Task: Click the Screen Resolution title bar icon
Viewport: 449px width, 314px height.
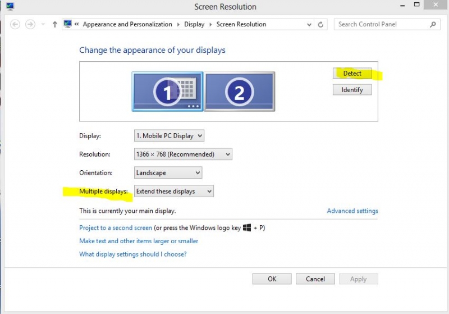Action: click(10, 7)
